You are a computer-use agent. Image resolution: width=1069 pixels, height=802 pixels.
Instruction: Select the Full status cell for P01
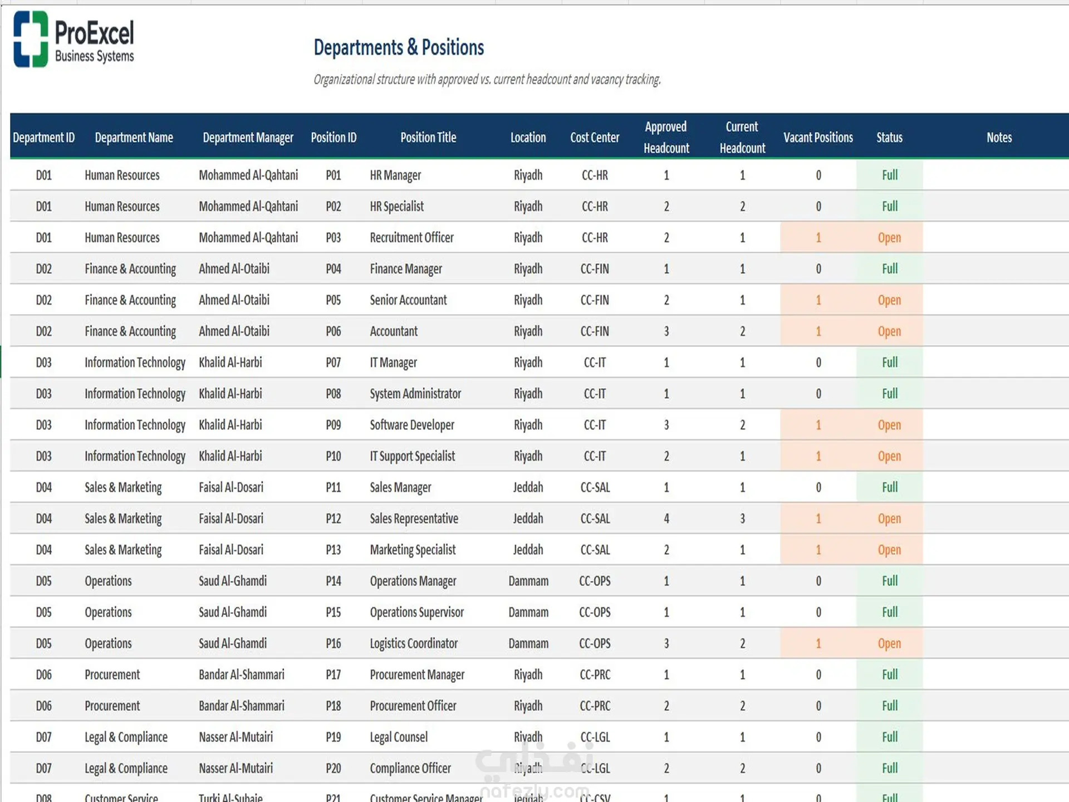click(x=889, y=175)
